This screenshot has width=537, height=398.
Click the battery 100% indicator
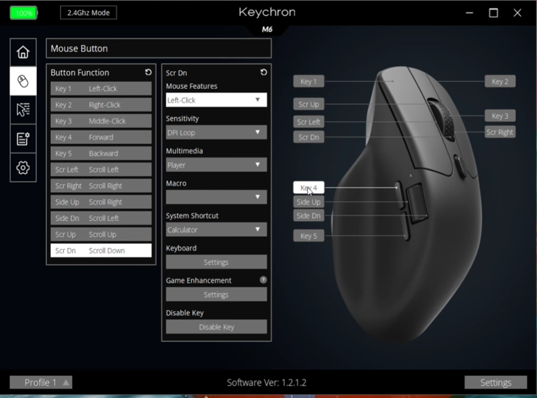[23, 13]
